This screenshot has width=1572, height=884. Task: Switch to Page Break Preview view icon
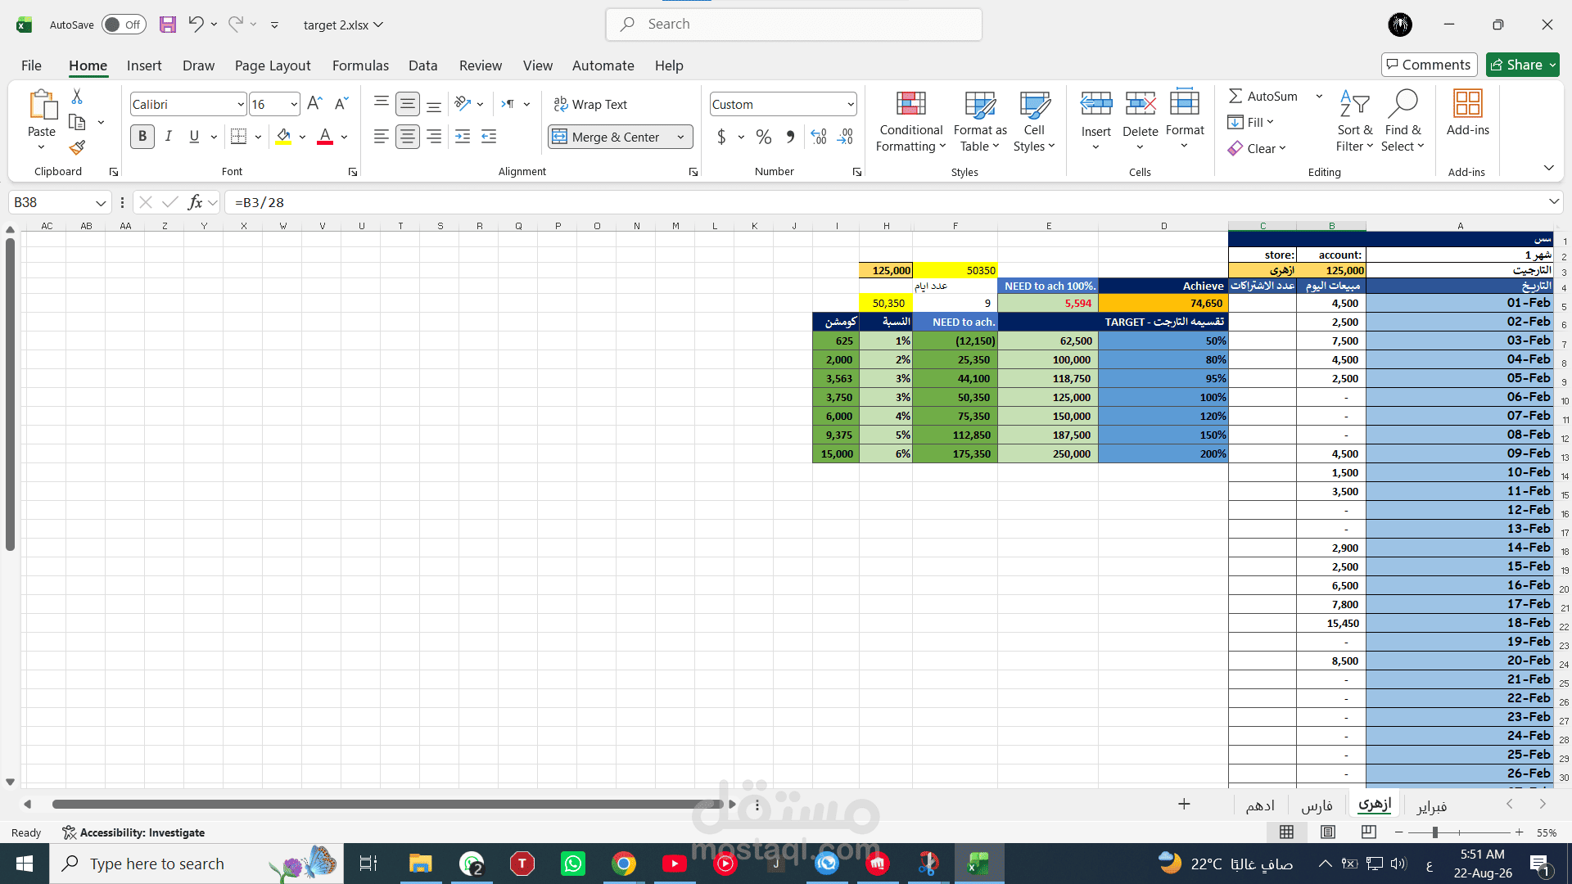(1369, 832)
